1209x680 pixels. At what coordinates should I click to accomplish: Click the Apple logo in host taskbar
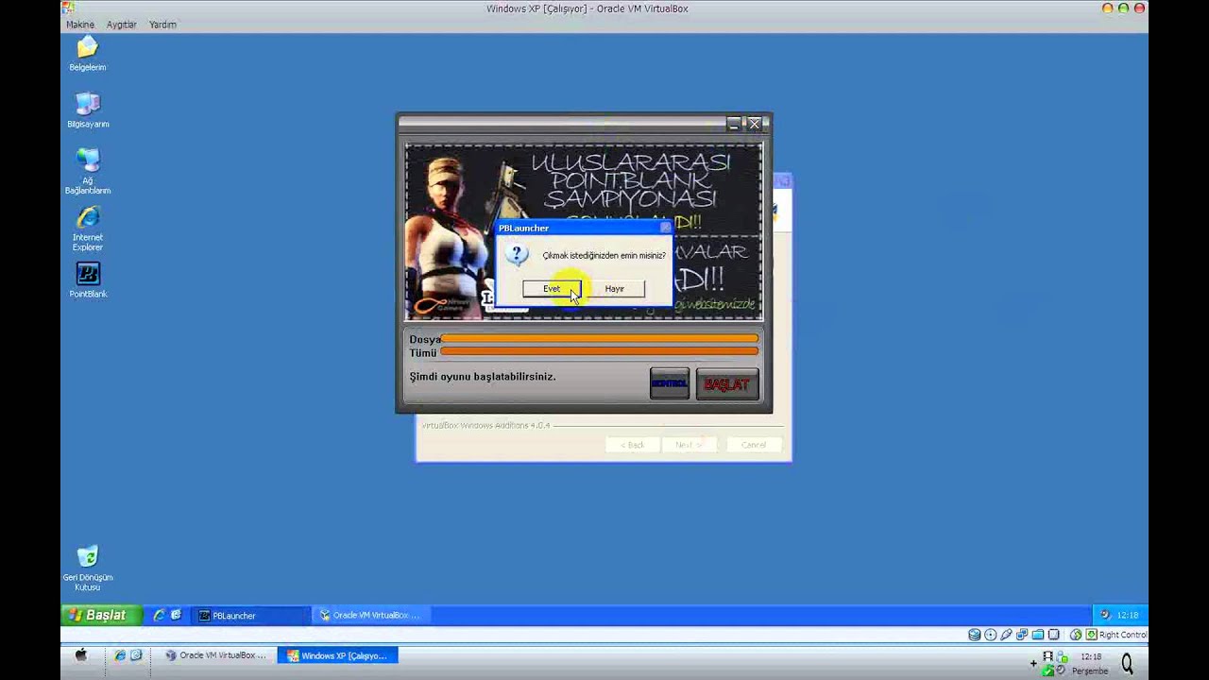pyautogui.click(x=80, y=655)
